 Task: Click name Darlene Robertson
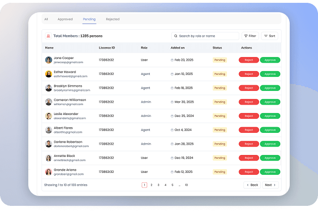click(68, 142)
